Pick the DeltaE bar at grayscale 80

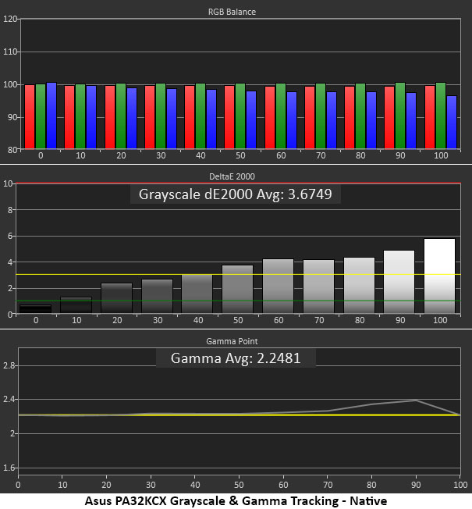[359, 286]
